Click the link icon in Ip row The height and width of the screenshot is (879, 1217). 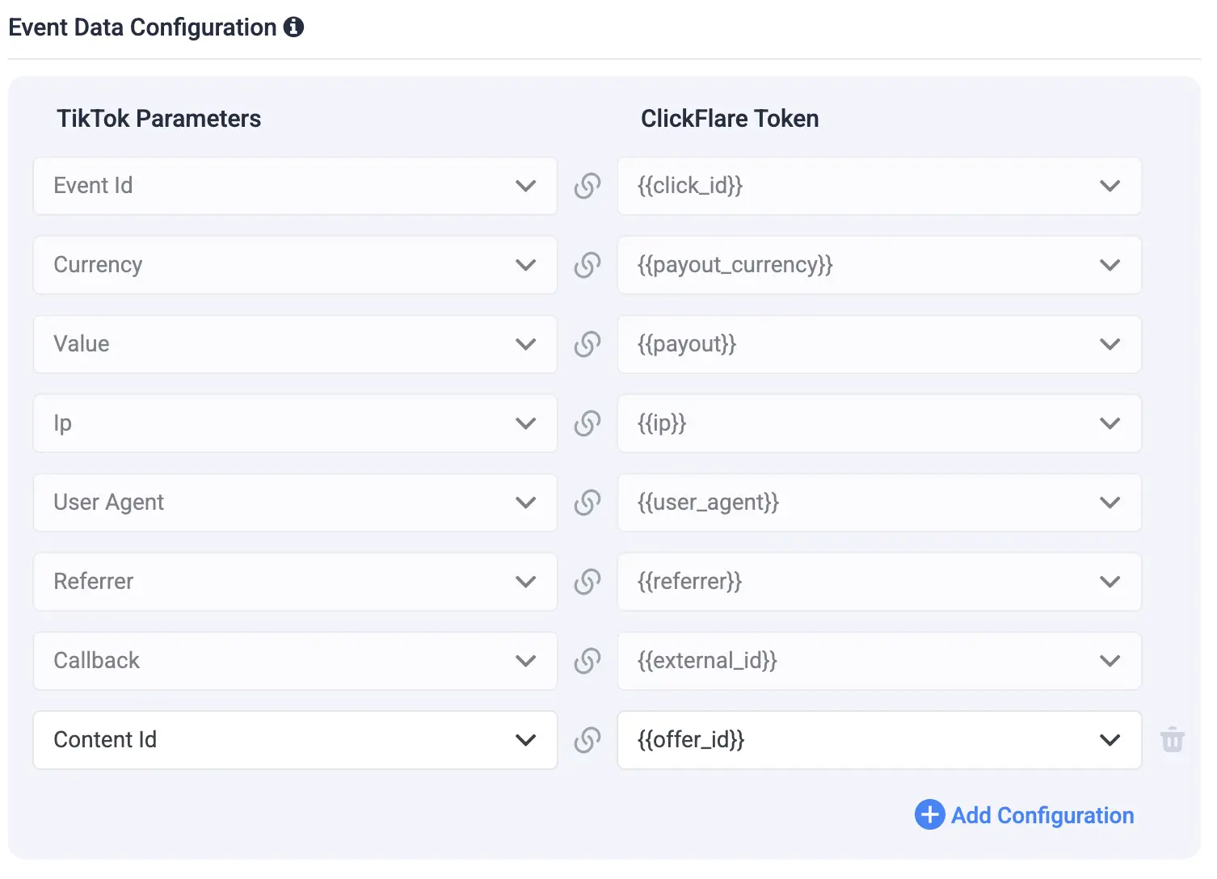(587, 423)
